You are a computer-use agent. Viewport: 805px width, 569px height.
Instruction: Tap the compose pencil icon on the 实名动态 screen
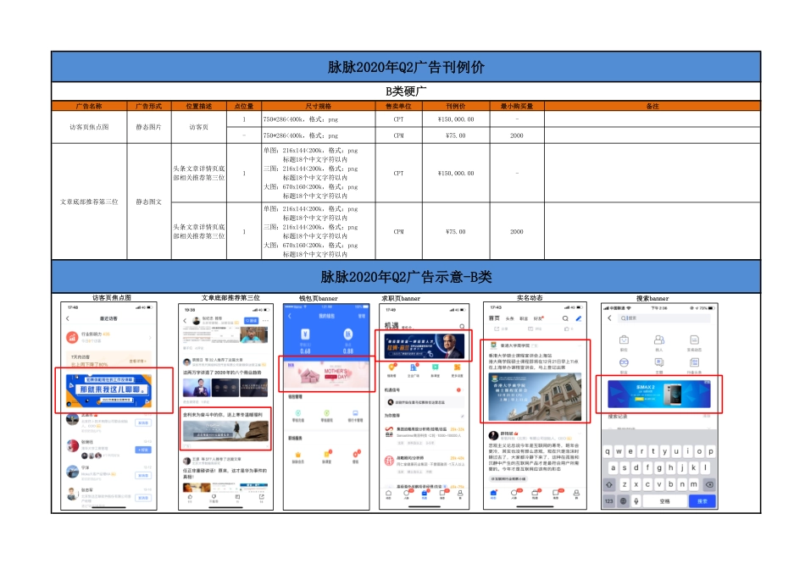[x=579, y=319]
